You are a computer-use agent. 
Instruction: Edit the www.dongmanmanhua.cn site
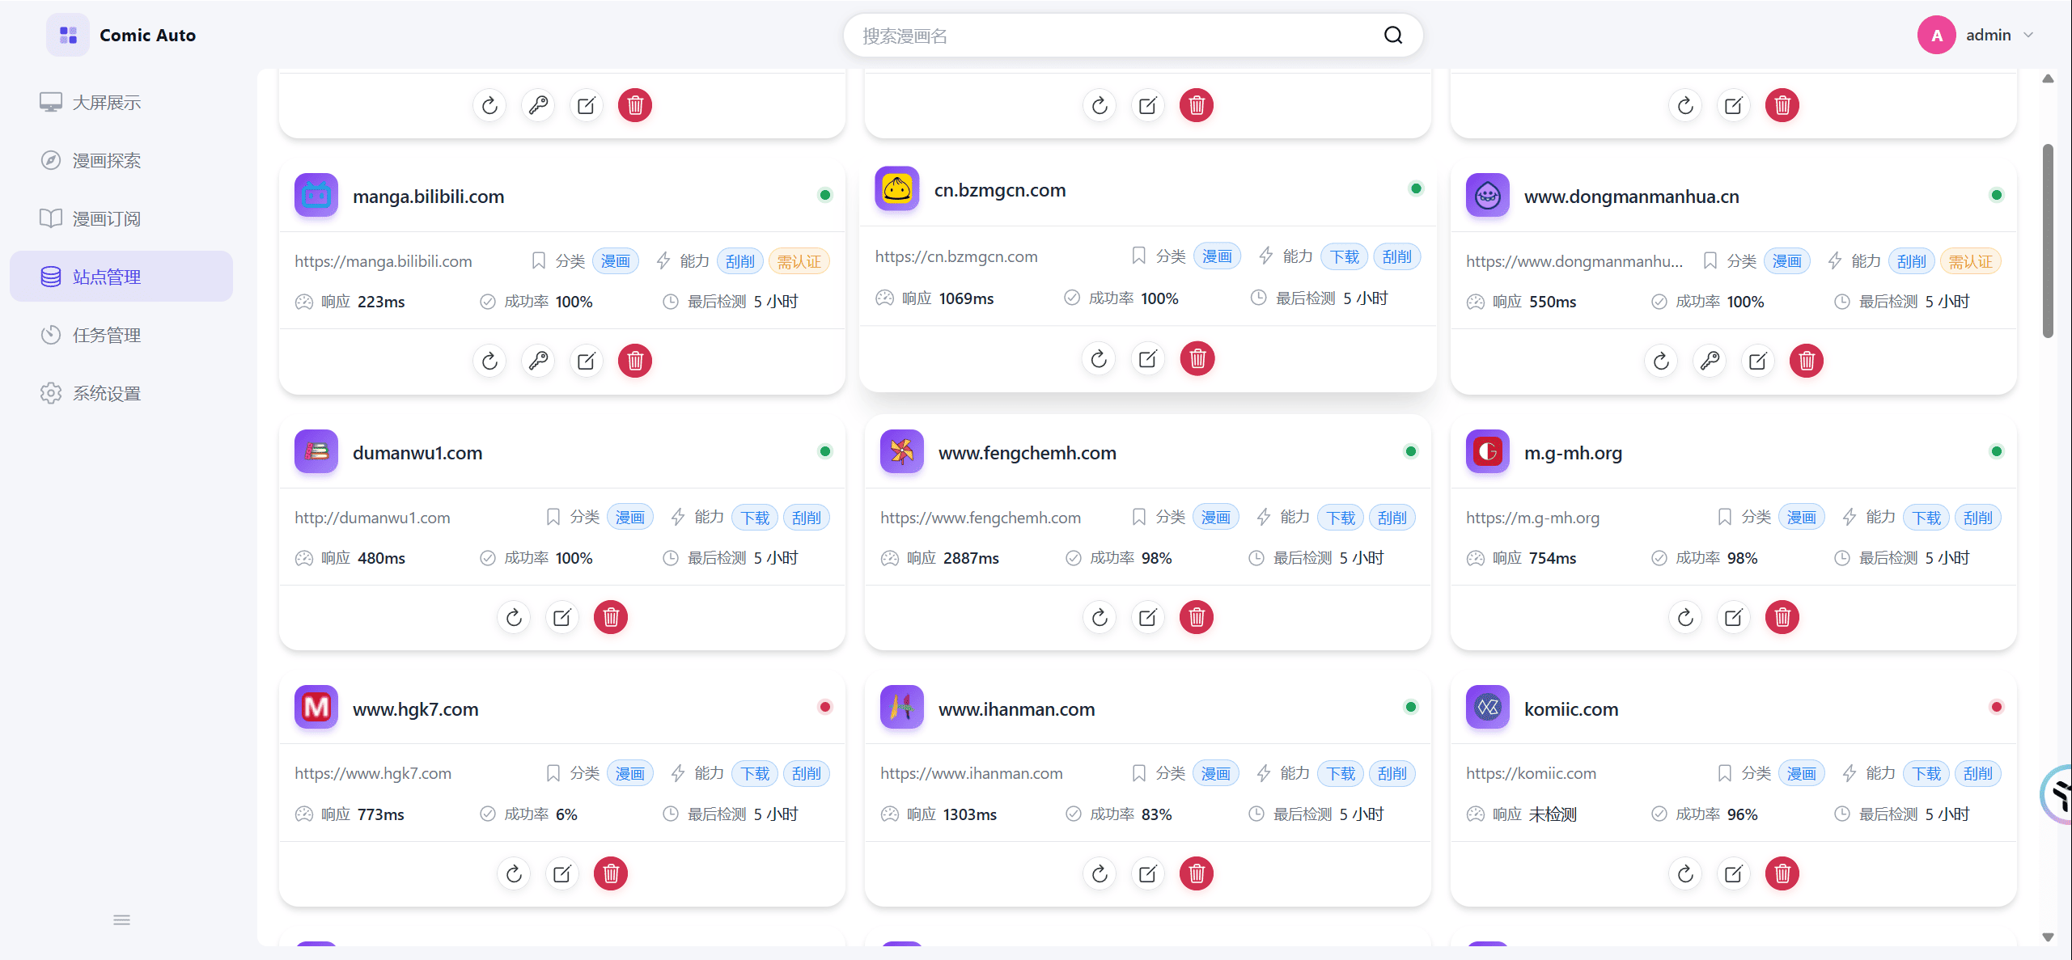[1758, 361]
